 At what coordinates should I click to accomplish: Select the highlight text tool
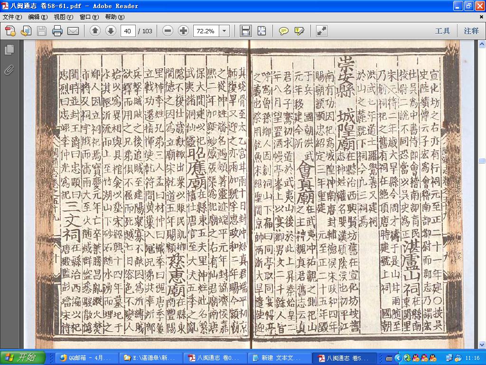point(299,31)
